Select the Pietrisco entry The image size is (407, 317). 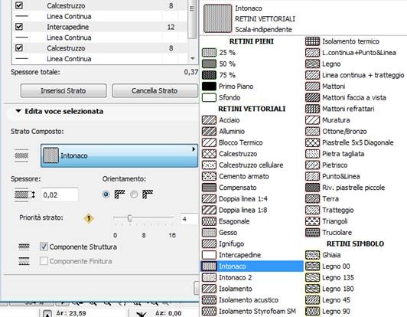point(326,165)
